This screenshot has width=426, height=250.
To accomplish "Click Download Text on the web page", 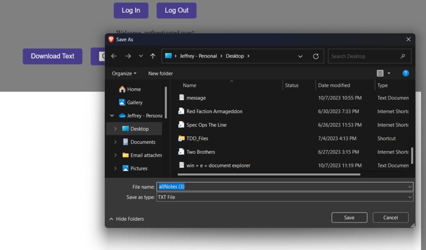I will tap(52, 56).
